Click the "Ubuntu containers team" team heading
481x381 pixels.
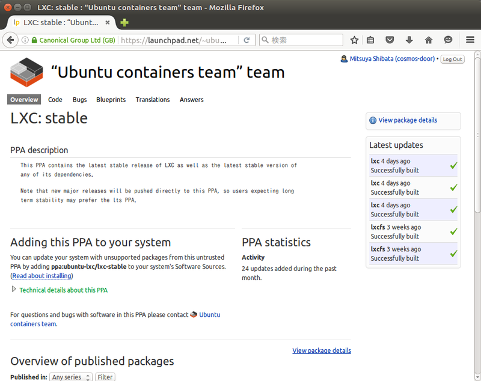pos(168,72)
